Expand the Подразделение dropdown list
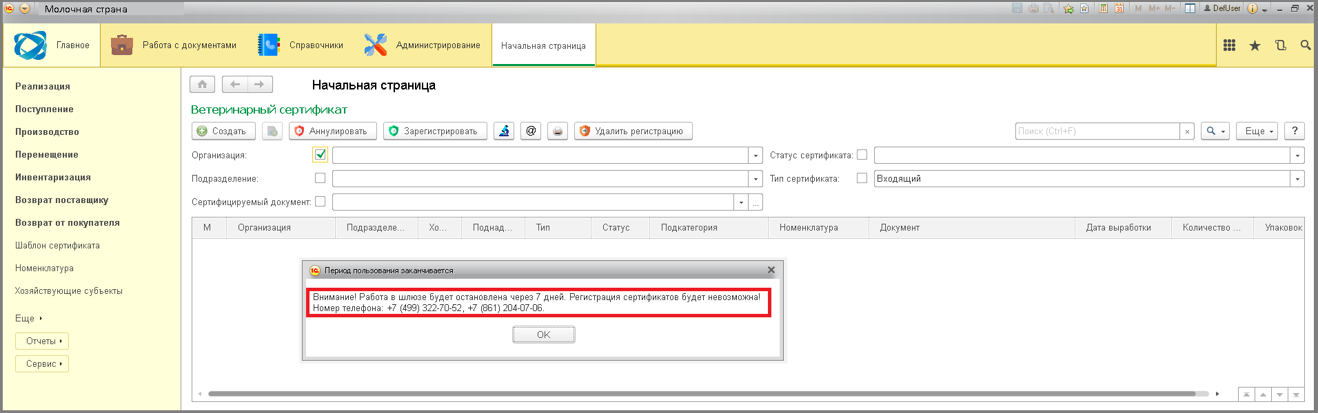This screenshot has height=413, width=1318. tap(756, 179)
